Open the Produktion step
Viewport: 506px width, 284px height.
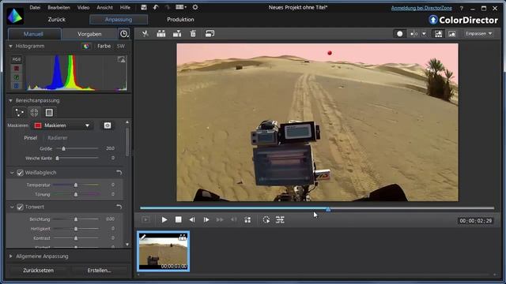pos(180,19)
